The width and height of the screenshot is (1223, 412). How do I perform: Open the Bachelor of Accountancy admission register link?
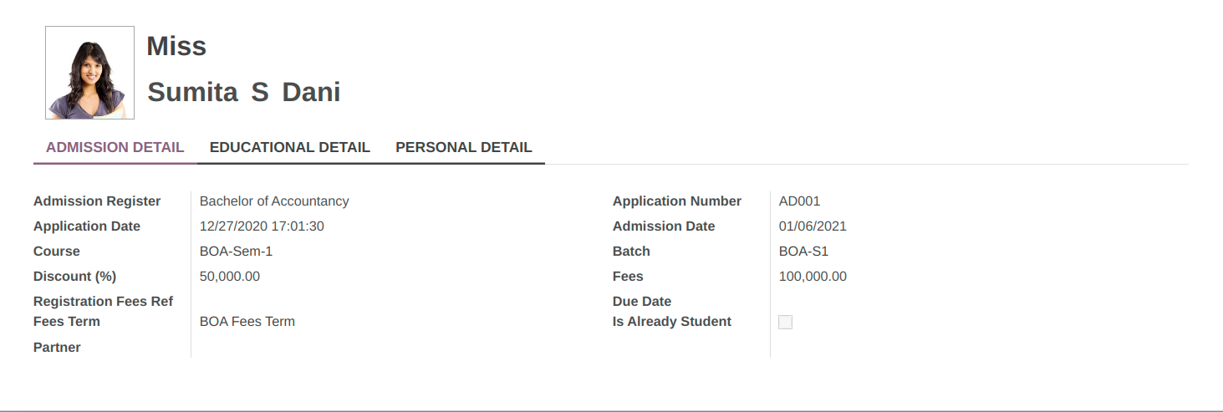pyautogui.click(x=274, y=201)
